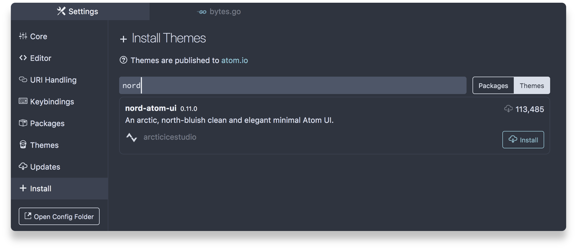Click the arcticicestudio author avatar icon
577x250 pixels.
pyautogui.click(x=132, y=137)
